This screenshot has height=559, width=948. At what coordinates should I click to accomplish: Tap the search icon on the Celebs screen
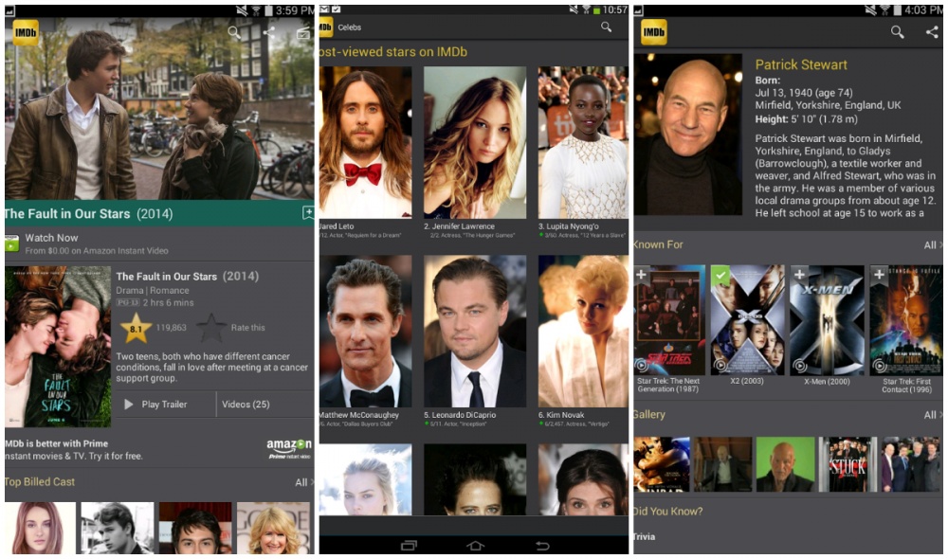(x=606, y=27)
